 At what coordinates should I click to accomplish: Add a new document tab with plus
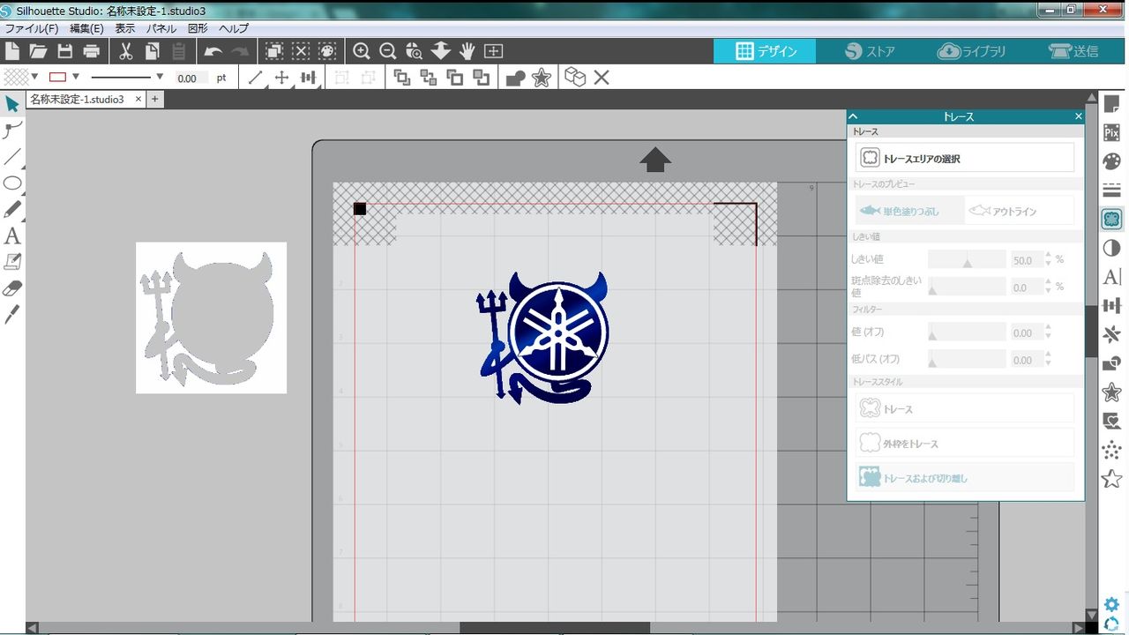pos(155,100)
